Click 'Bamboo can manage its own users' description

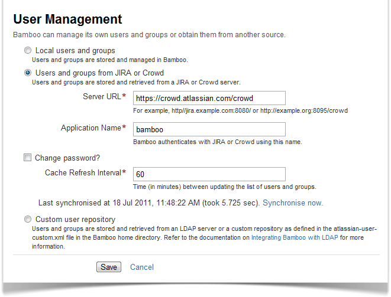(x=149, y=35)
